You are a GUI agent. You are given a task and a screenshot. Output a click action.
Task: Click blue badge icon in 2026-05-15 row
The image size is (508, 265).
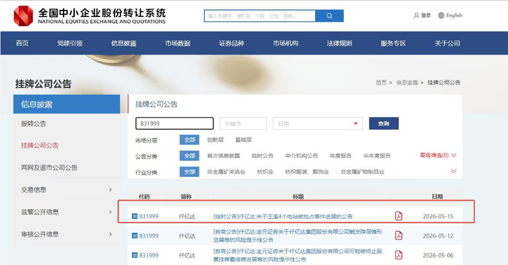click(135, 216)
